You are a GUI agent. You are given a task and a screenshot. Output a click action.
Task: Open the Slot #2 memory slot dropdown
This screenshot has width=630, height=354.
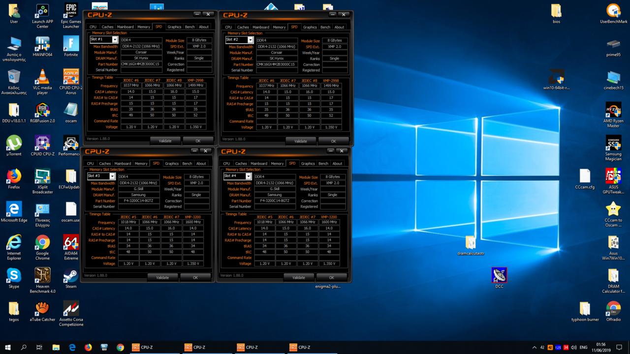tap(251, 40)
